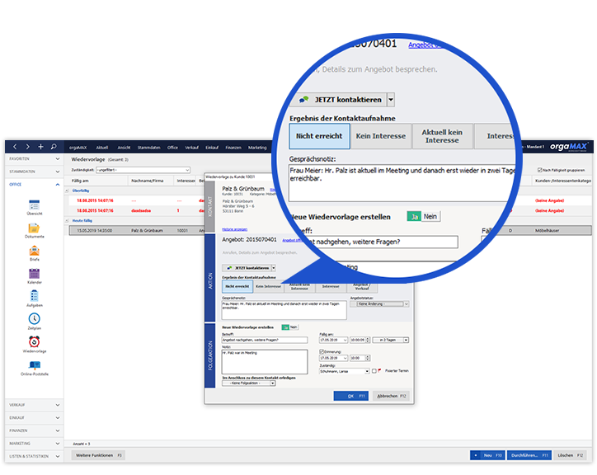Open the Marketing menu in the menu bar
This screenshot has width=597, height=475.
click(x=257, y=148)
